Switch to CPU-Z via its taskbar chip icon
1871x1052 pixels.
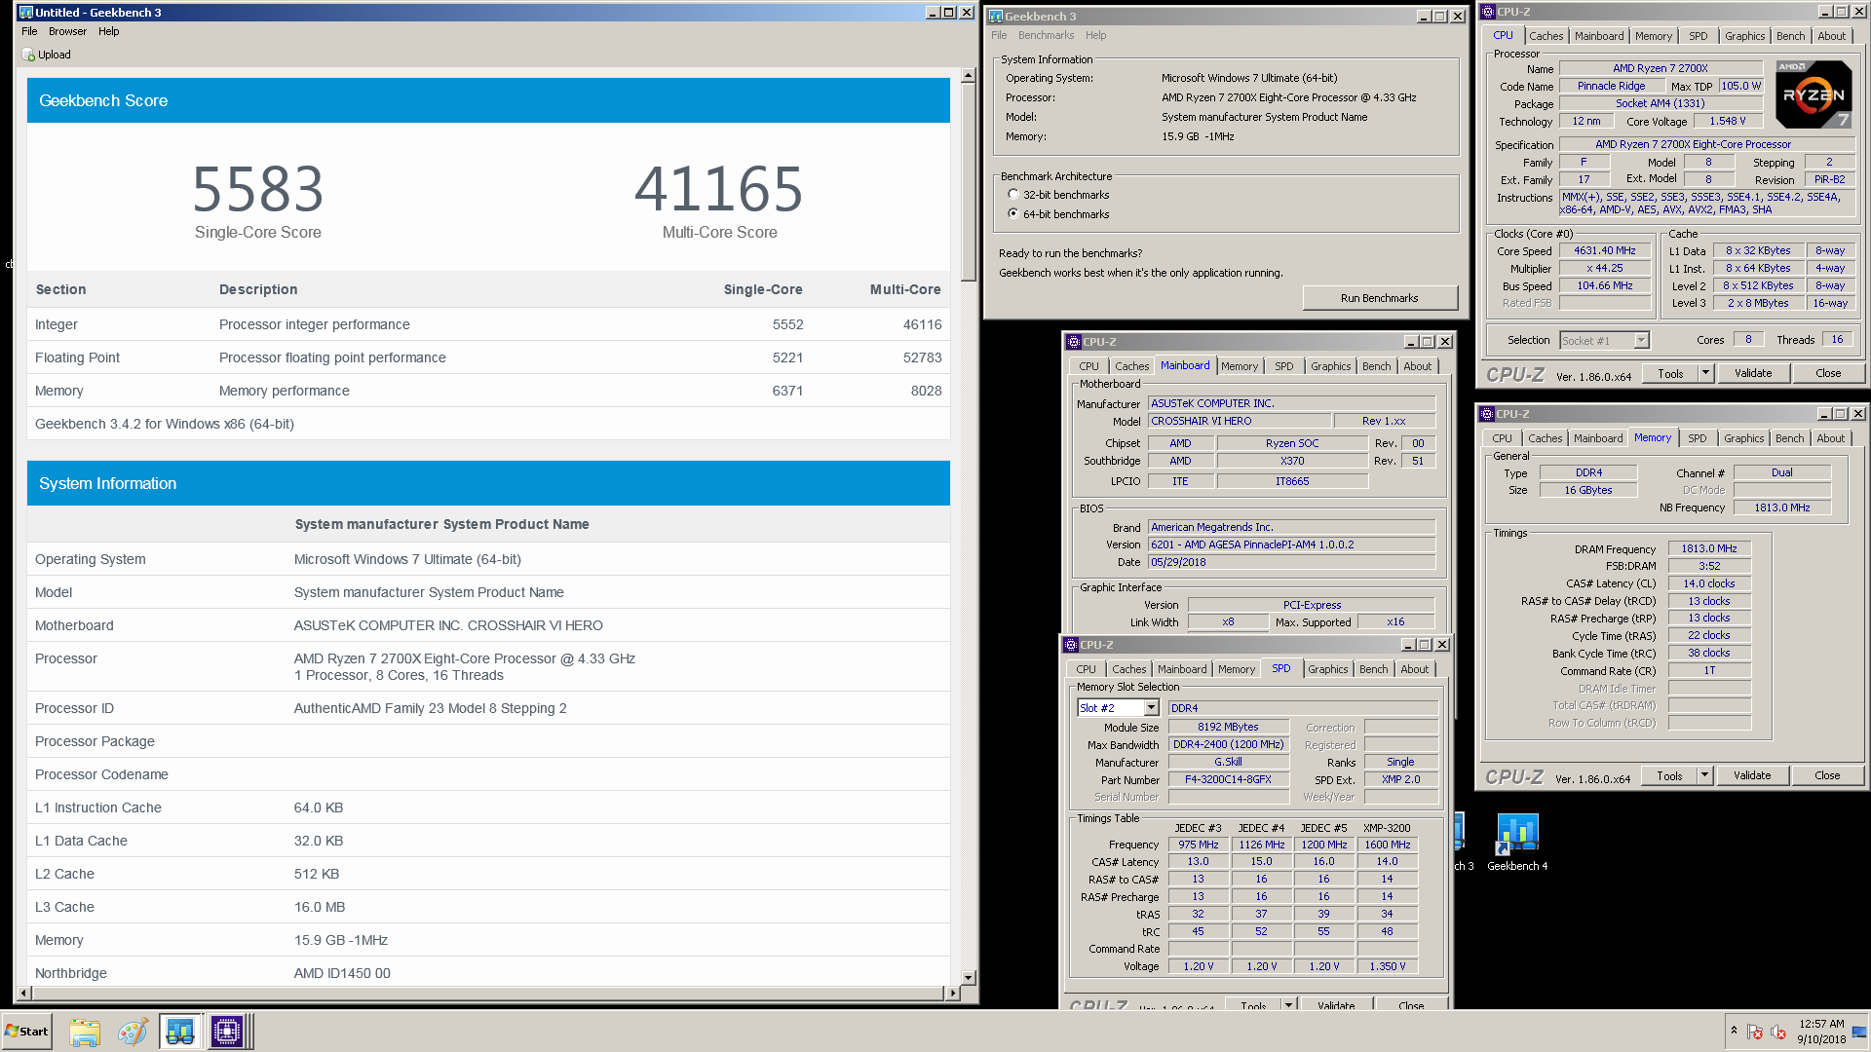pyautogui.click(x=227, y=1032)
